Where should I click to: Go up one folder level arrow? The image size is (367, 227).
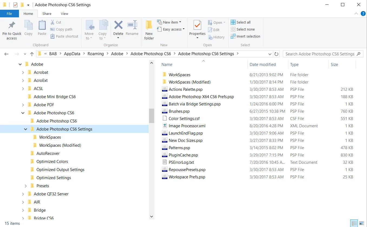pyautogui.click(x=32, y=54)
